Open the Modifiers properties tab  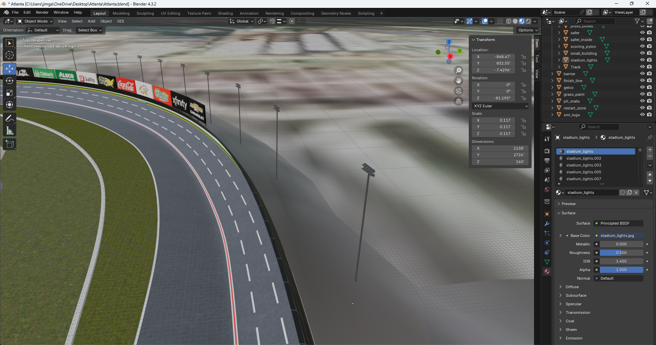(547, 224)
